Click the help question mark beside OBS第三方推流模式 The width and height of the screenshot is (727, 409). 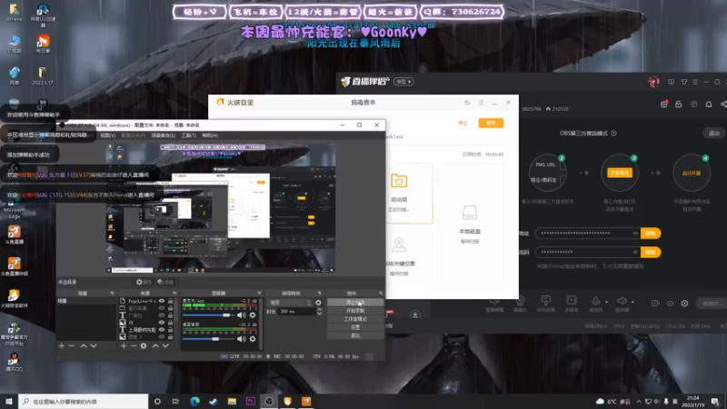[614, 133]
